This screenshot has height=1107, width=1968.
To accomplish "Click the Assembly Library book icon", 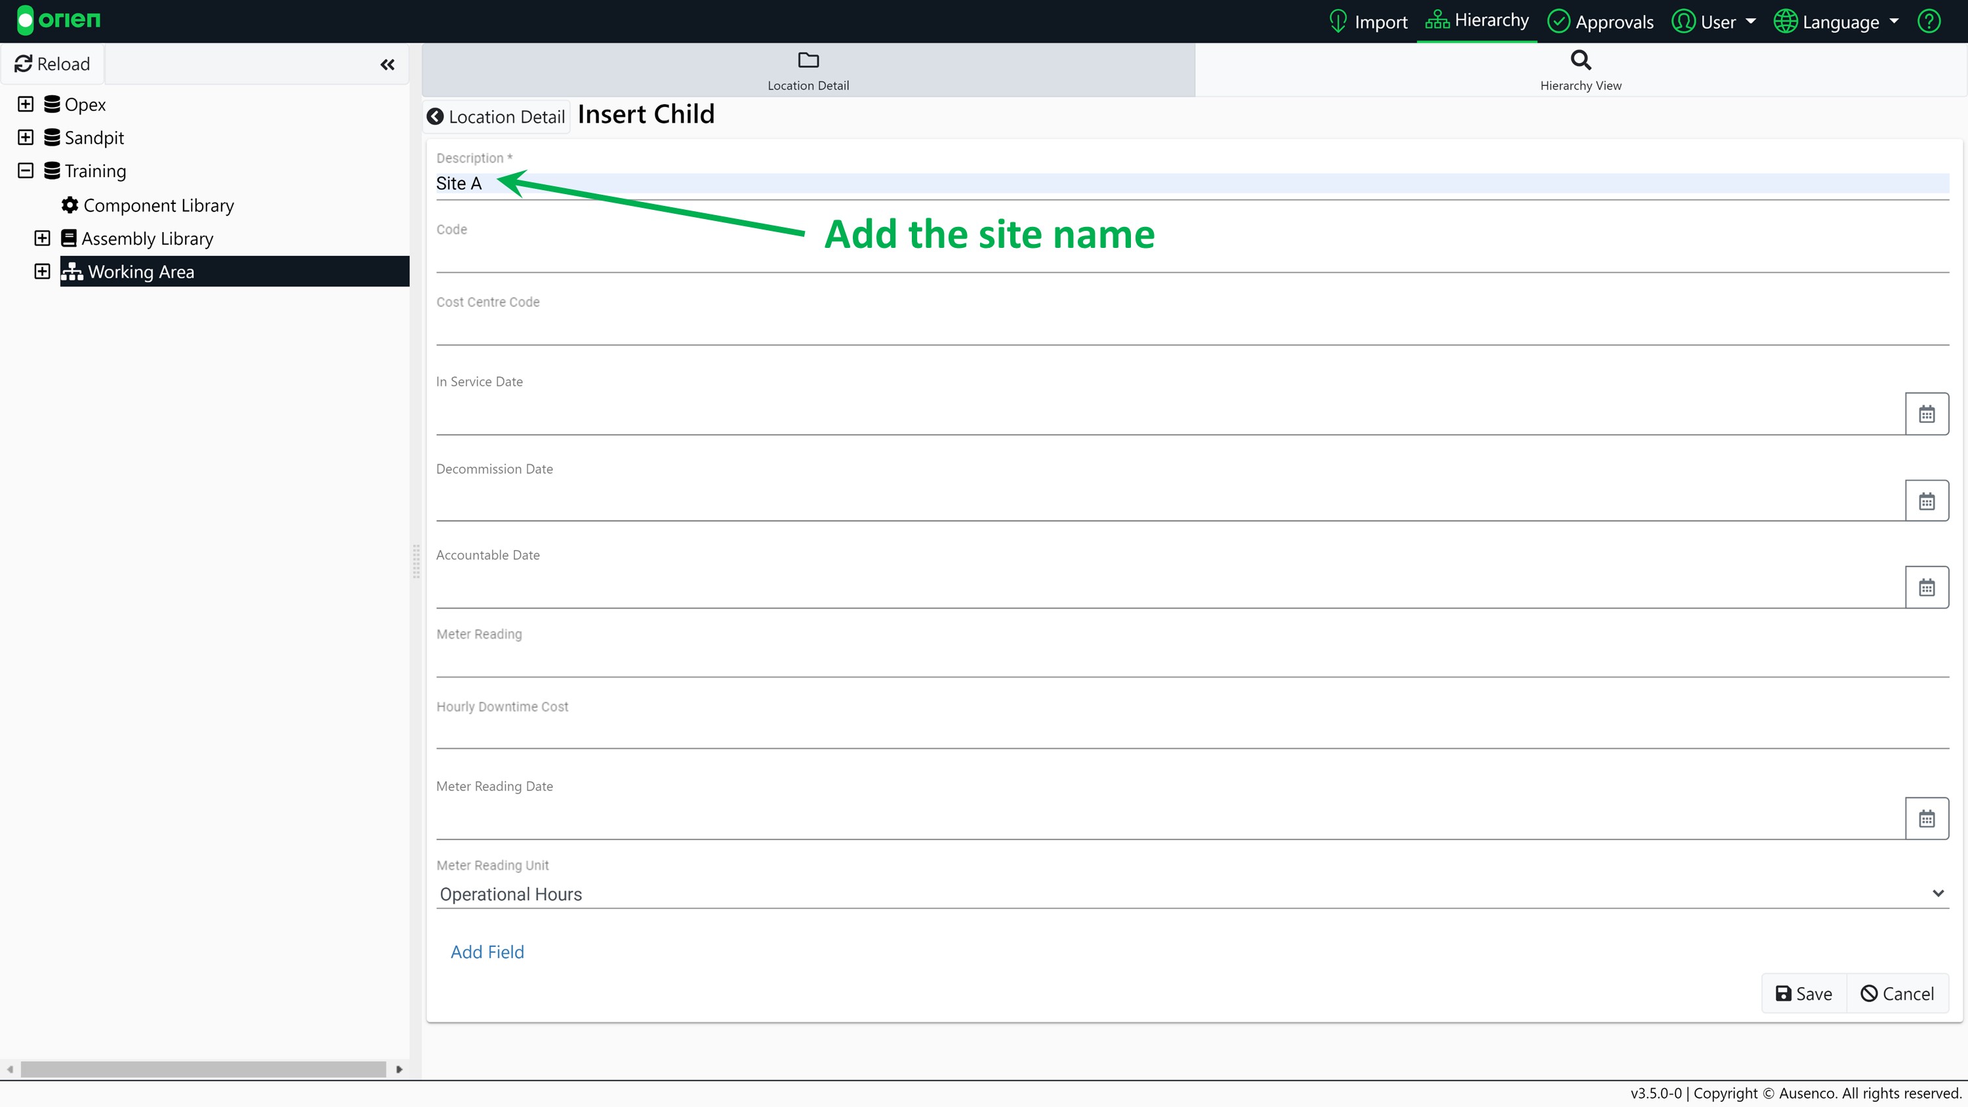I will (x=69, y=238).
